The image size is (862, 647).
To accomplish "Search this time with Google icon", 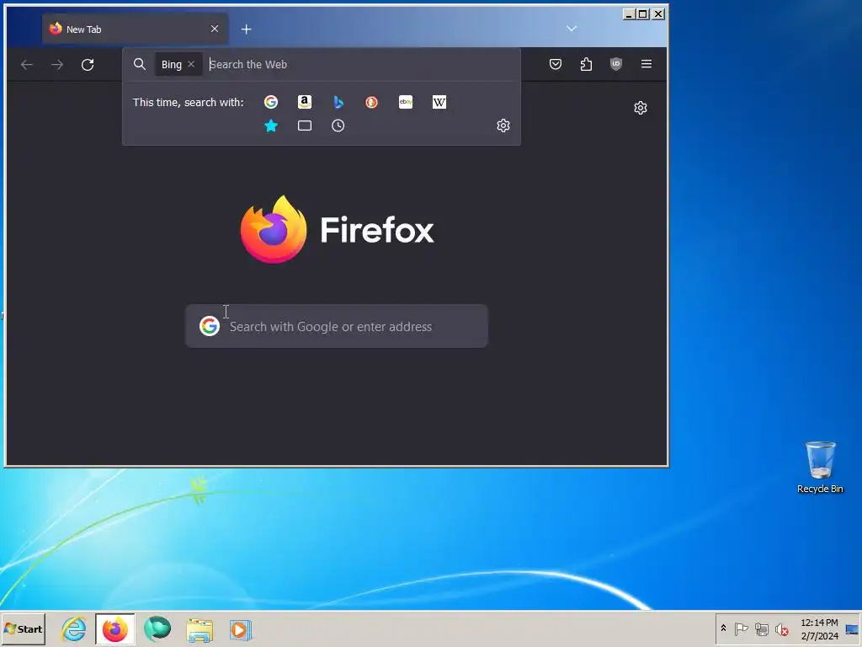I will (x=271, y=102).
